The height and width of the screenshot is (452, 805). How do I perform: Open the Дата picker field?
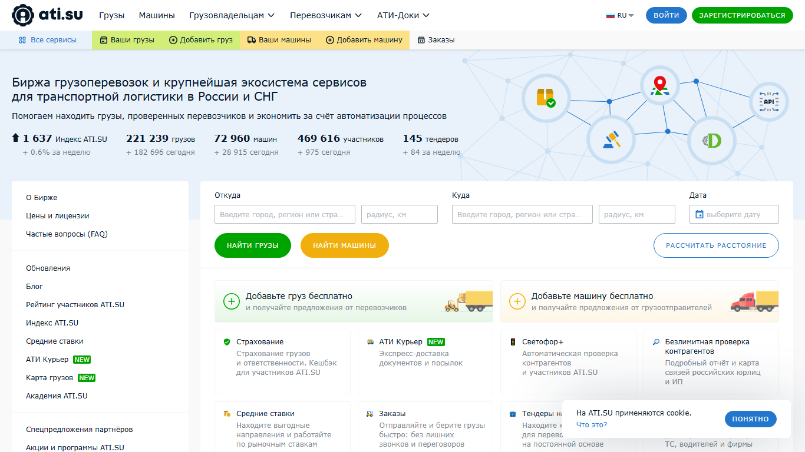coord(734,214)
